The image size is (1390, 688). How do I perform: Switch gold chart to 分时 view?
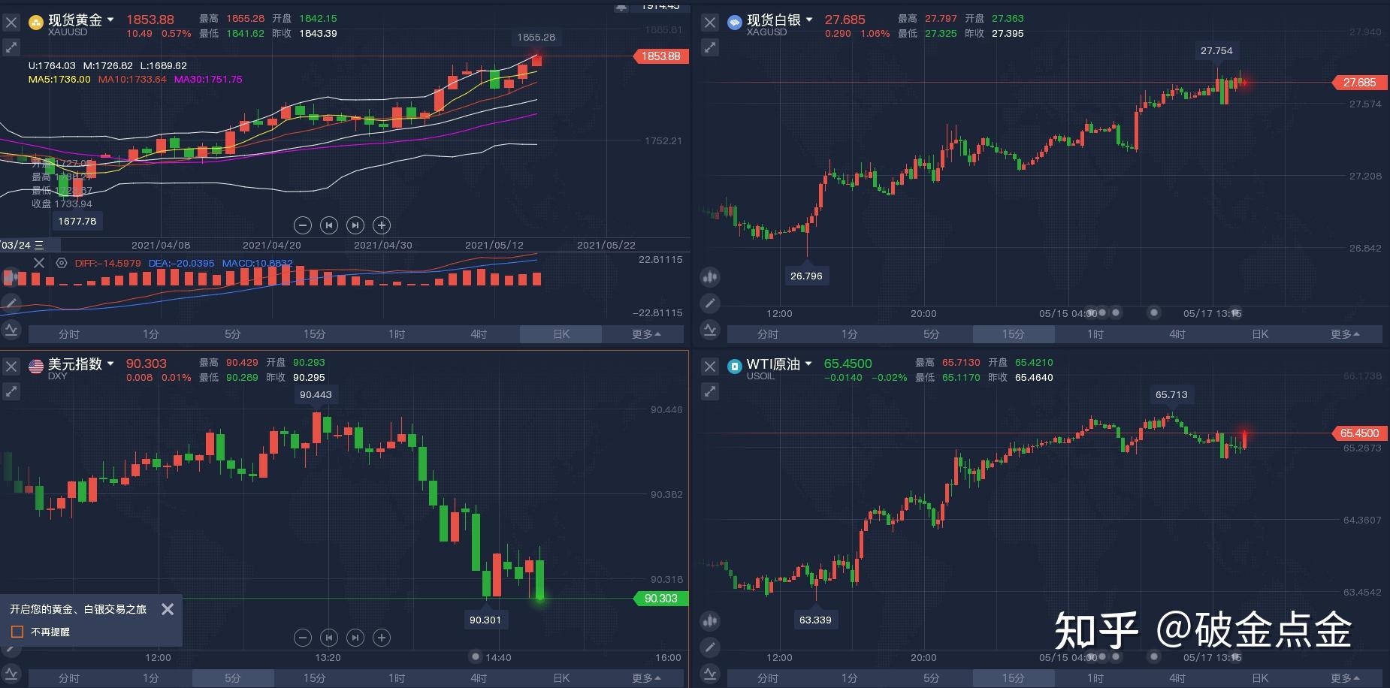coord(69,334)
